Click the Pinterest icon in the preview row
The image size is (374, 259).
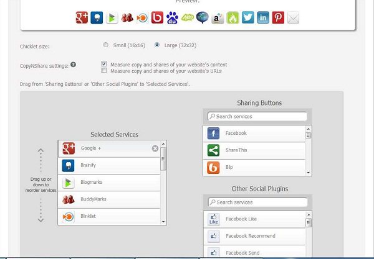pyautogui.click(x=278, y=17)
